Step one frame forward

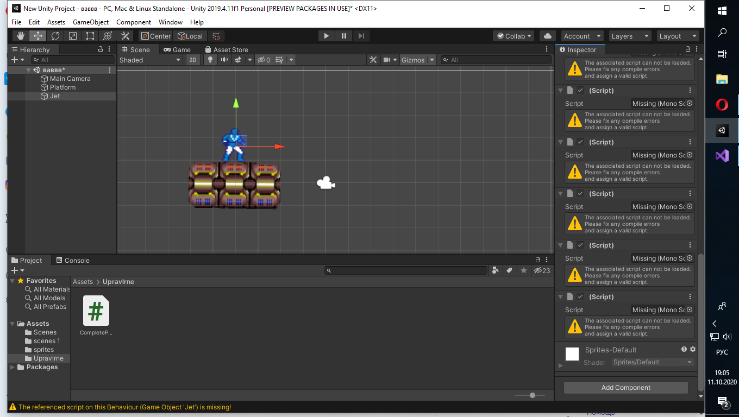click(x=361, y=36)
